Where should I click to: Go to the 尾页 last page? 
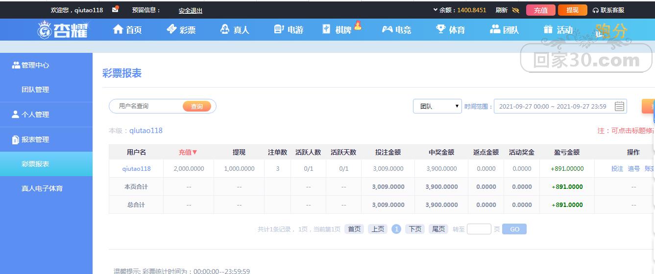(438, 229)
